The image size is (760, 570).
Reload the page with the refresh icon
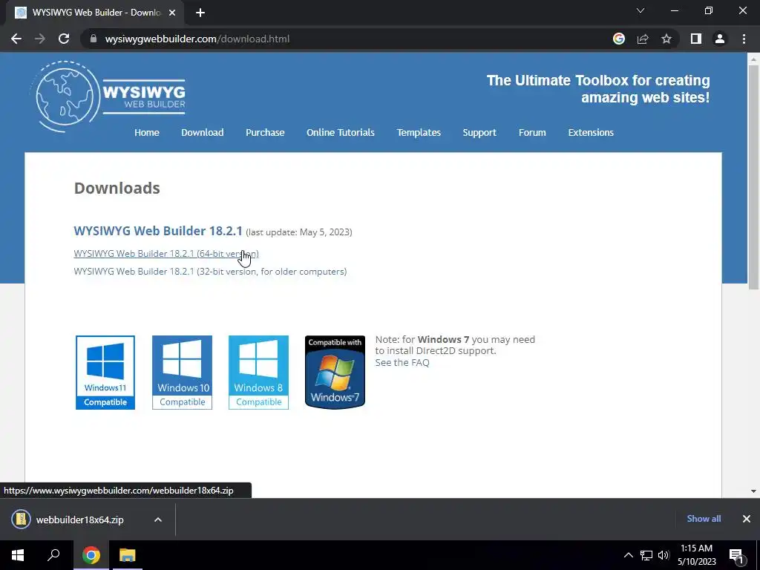[x=64, y=39]
